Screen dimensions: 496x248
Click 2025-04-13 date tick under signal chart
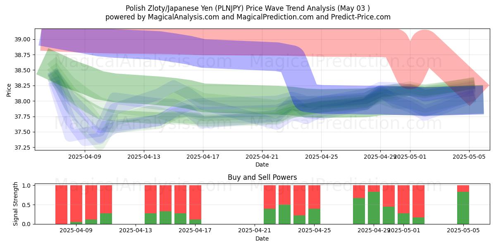click(136, 231)
